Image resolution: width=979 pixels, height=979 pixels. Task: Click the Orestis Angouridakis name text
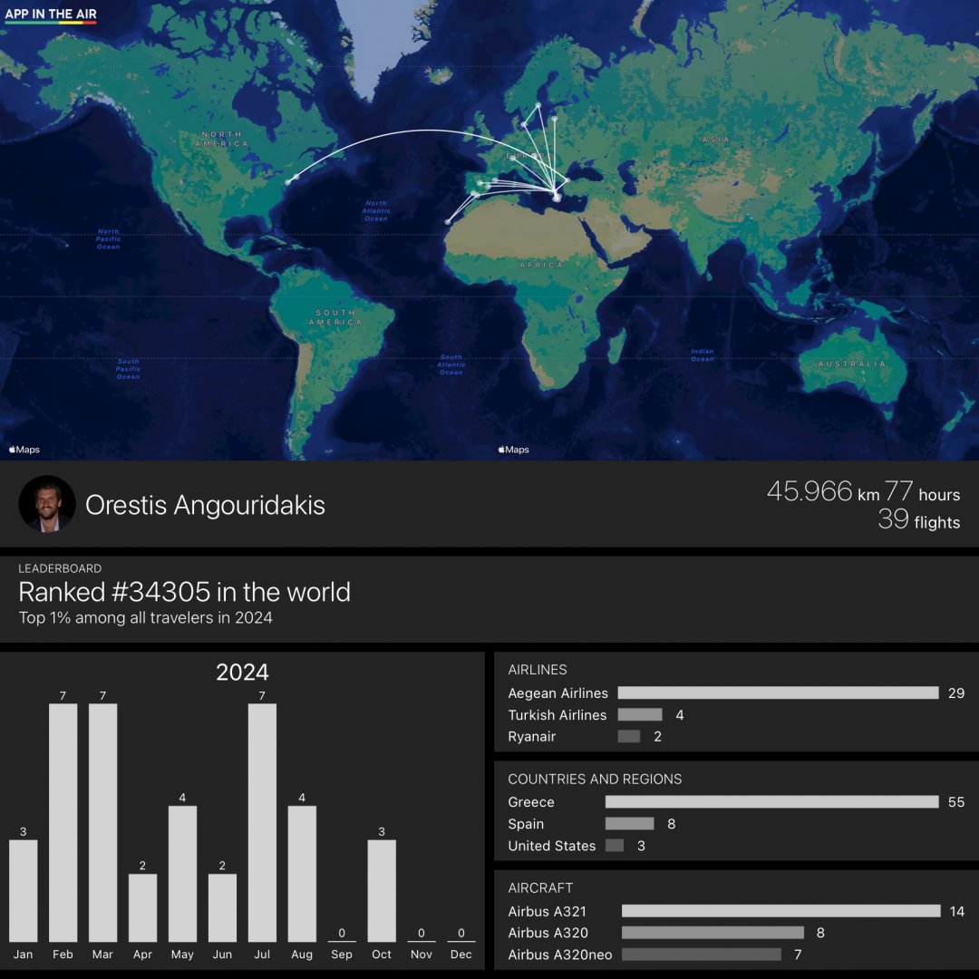point(205,505)
